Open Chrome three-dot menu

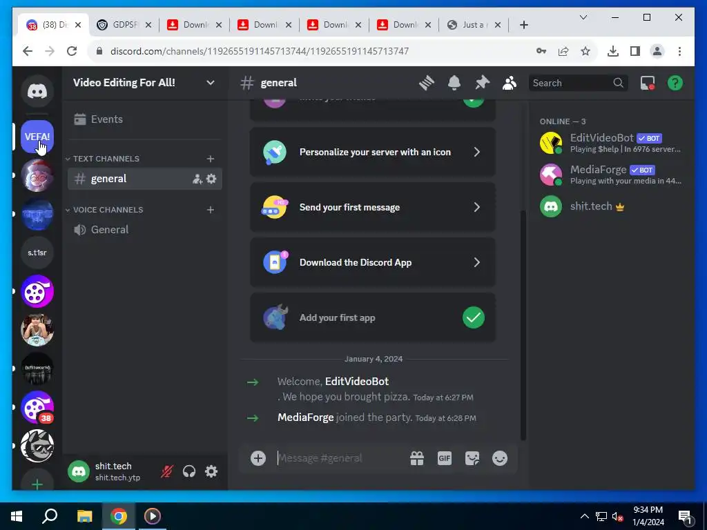pos(679,51)
